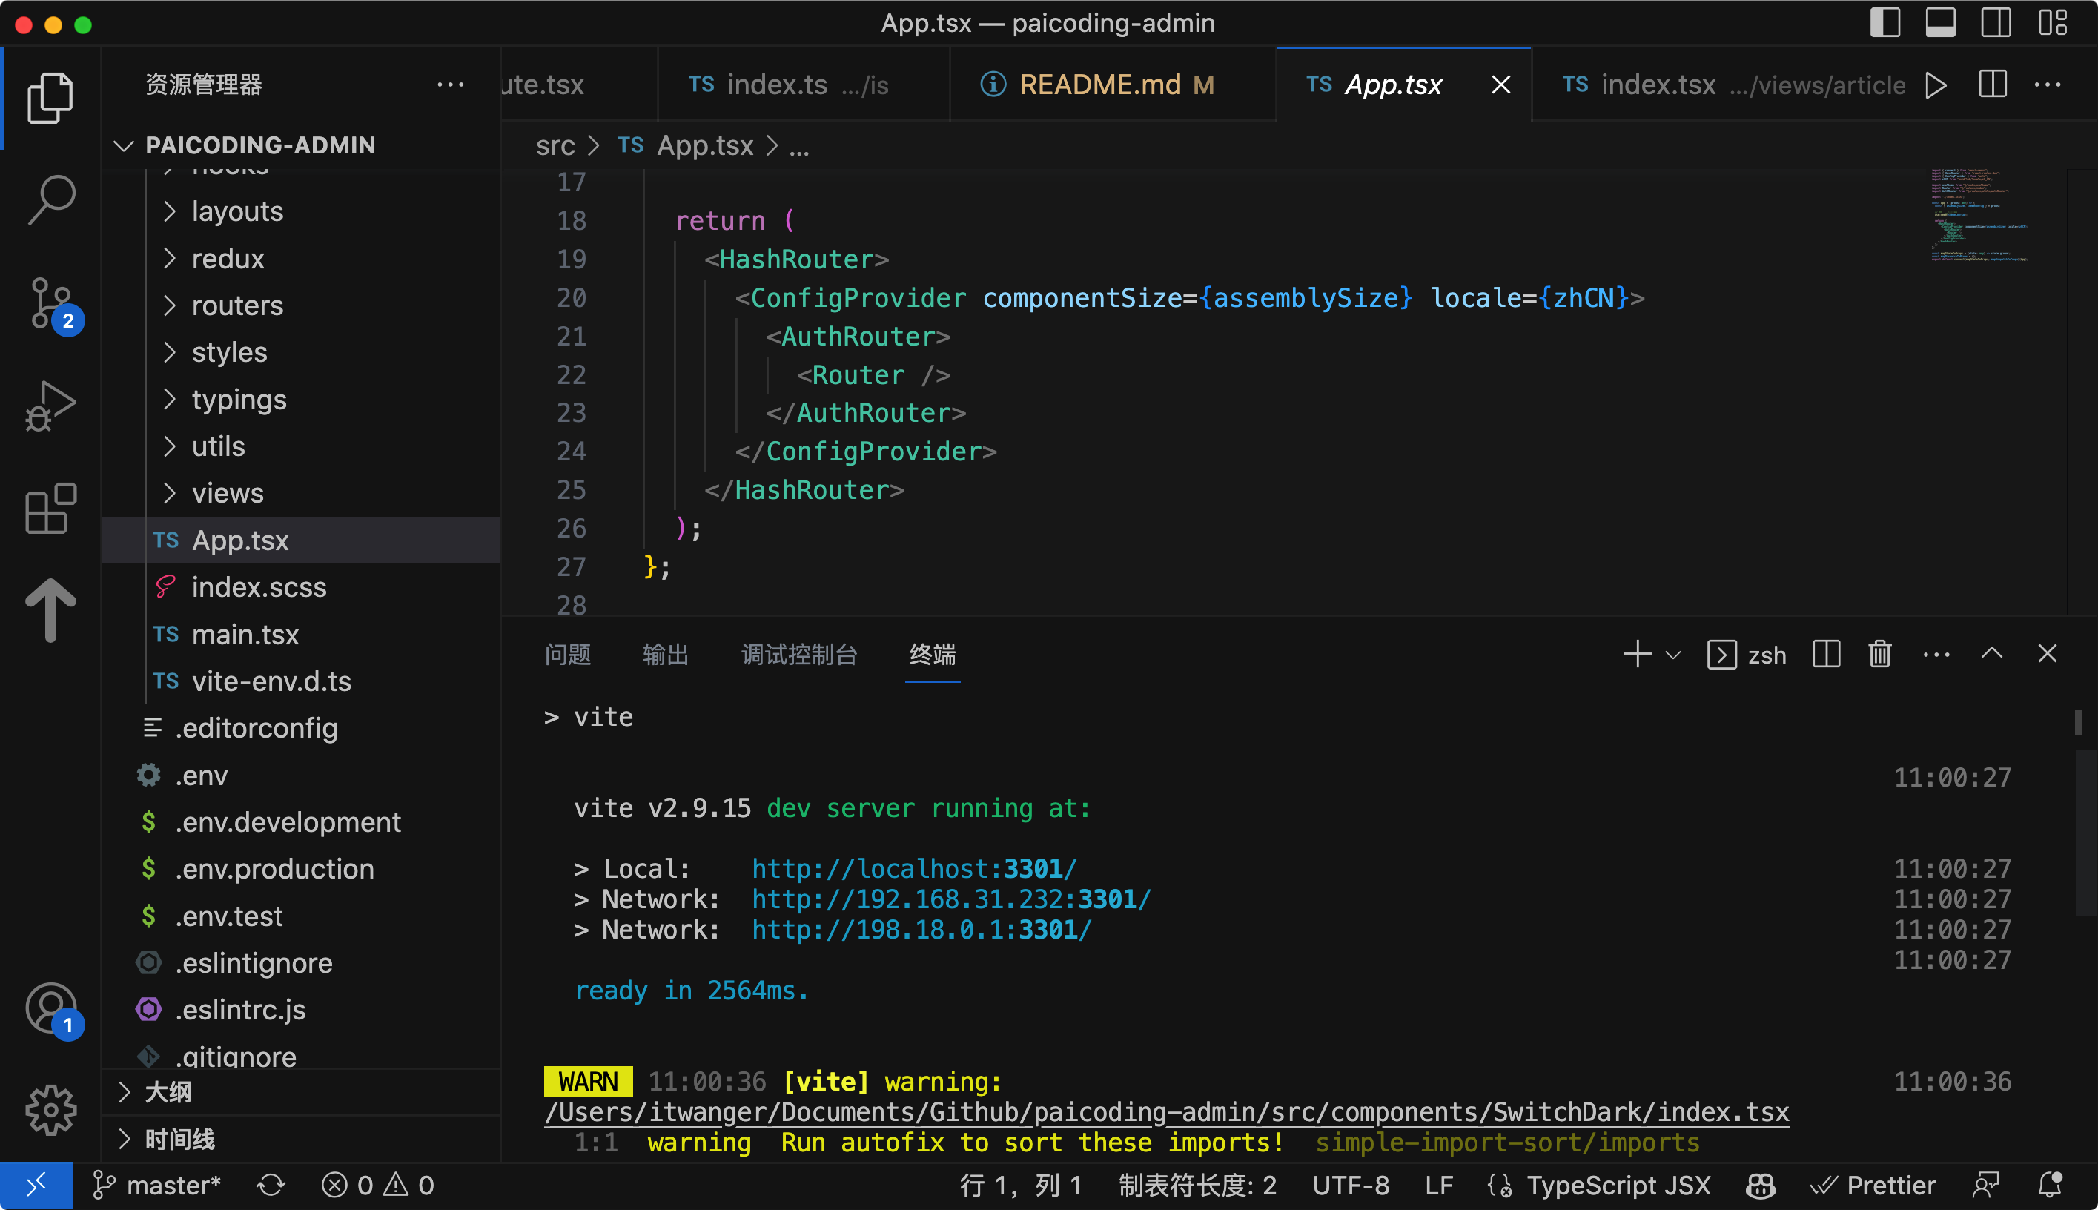The image size is (2098, 1210).
Task: Toggle the primary sidebar layout button
Action: [x=1884, y=22]
